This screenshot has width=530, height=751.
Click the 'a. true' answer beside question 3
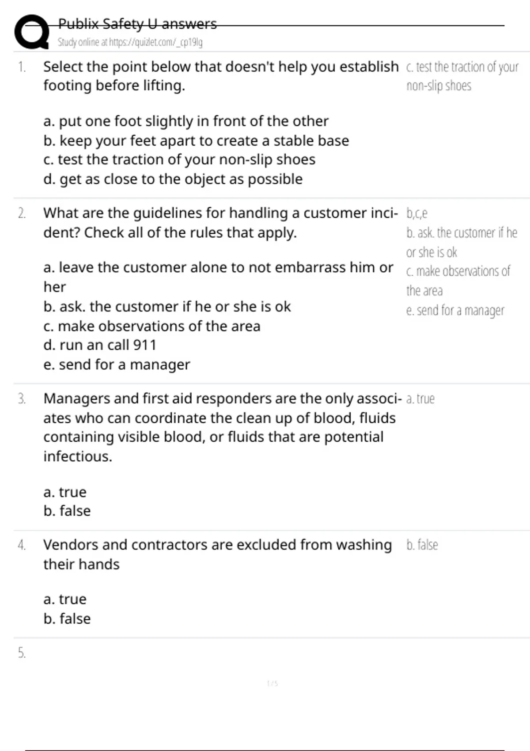(x=420, y=398)
